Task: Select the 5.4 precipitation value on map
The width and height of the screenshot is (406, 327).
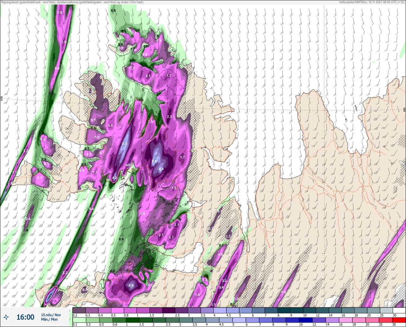Action: pos(154,161)
